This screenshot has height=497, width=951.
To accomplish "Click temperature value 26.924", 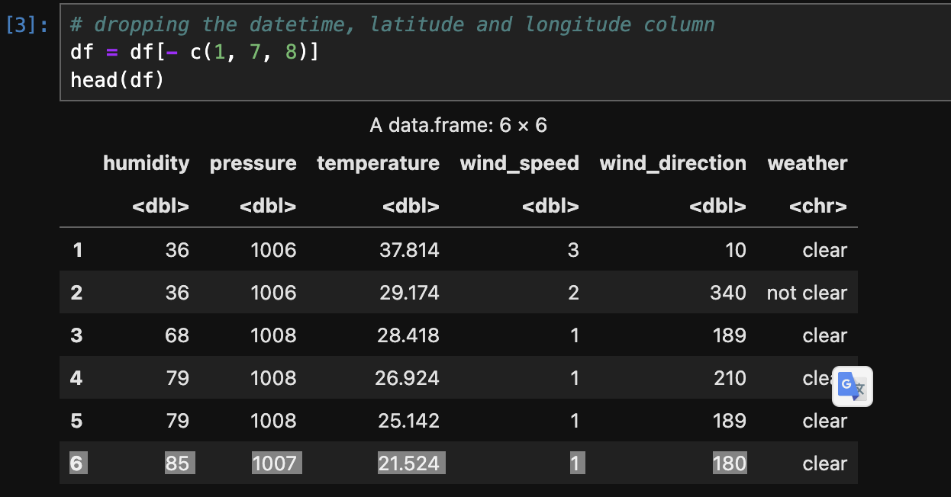I will [x=408, y=378].
